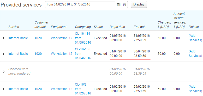Viewport: 203px width, 96px height.
Task: Focus the date range input field
Action: pos(80,4)
